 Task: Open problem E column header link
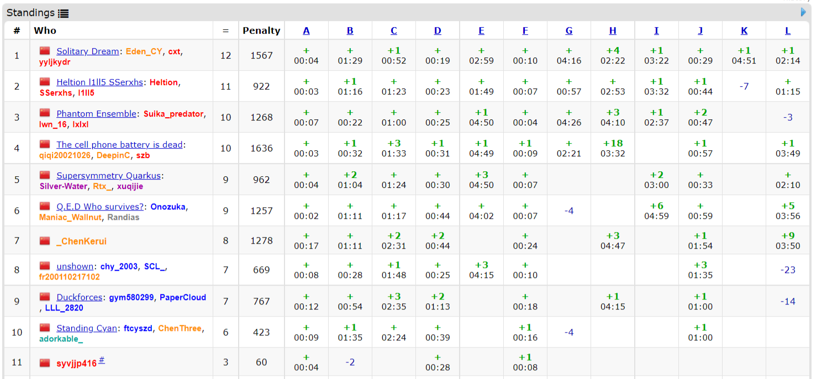[481, 31]
